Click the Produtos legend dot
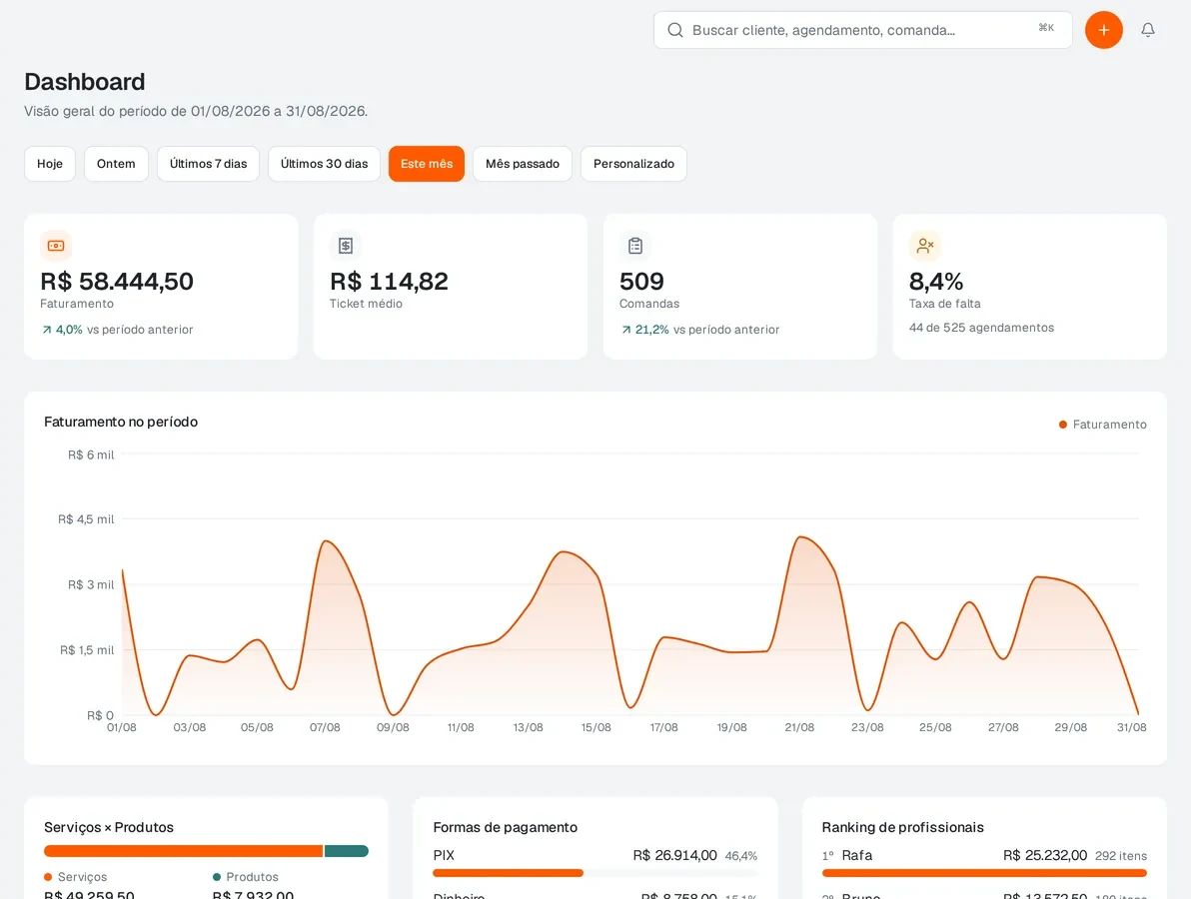Image resolution: width=1191 pixels, height=899 pixels. click(217, 877)
